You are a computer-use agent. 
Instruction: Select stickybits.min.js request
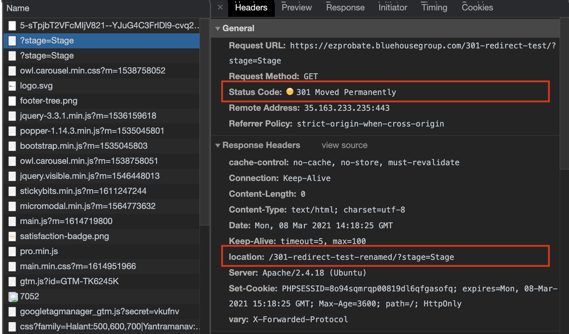(102, 191)
